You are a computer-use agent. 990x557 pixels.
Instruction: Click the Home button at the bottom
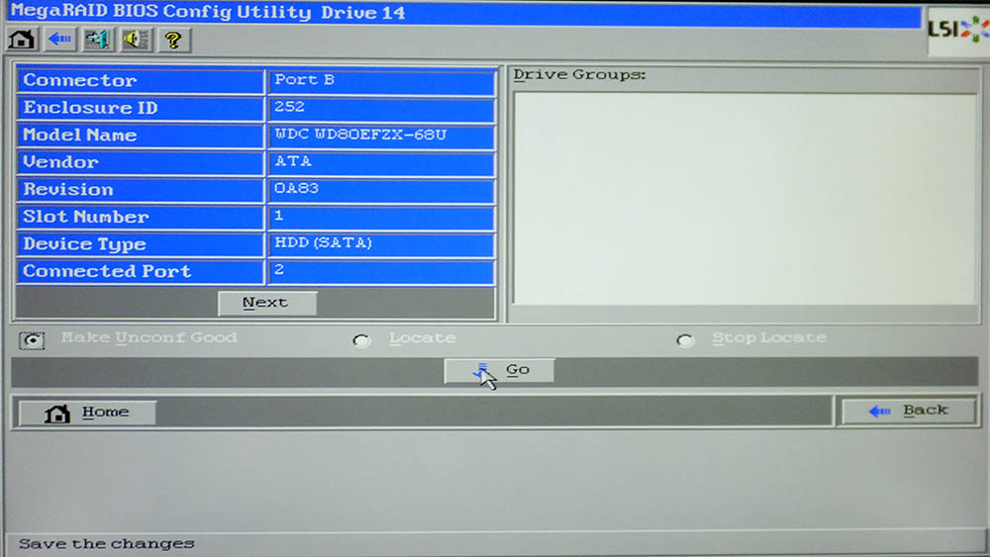click(87, 413)
